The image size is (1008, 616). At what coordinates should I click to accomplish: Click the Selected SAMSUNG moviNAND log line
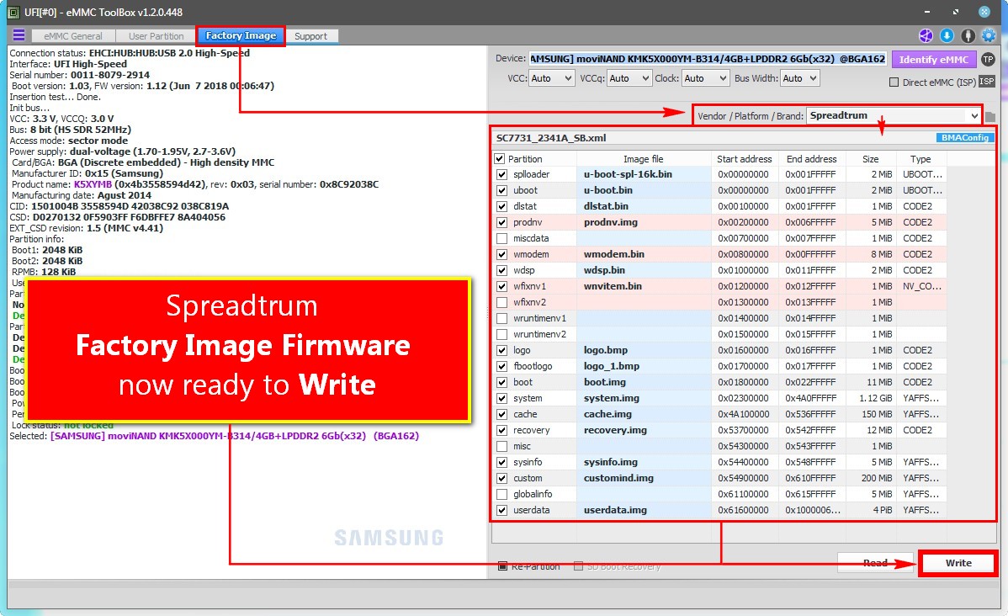point(214,436)
